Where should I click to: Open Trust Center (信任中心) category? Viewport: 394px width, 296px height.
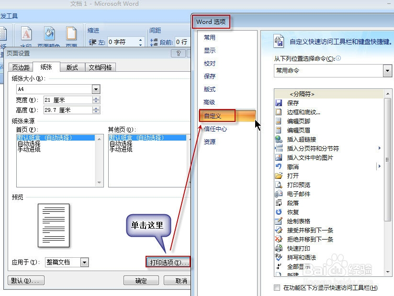215,129
